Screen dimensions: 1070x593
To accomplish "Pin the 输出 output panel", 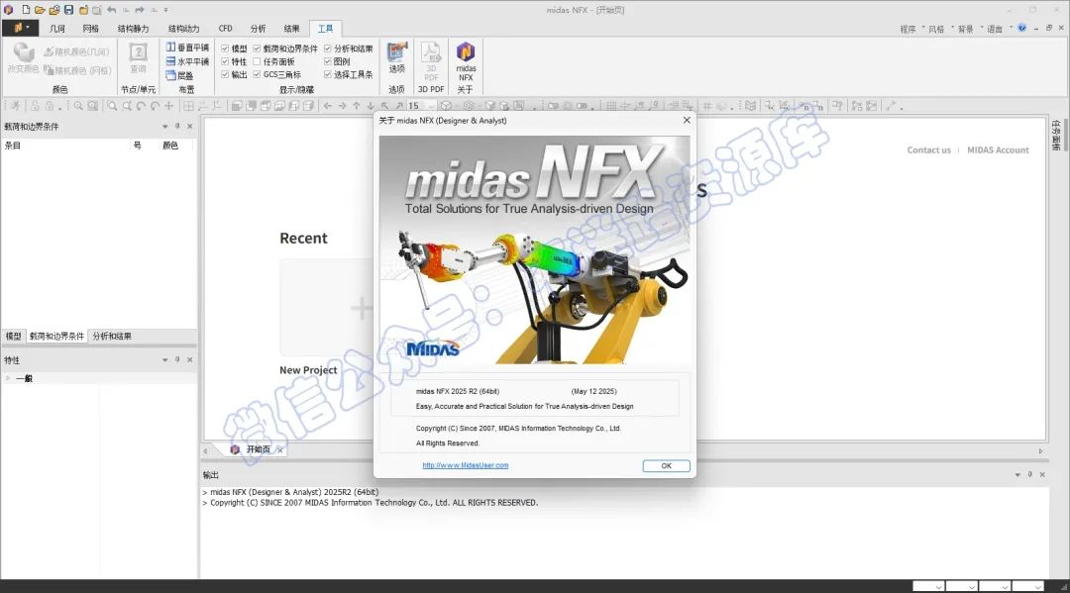I will point(1029,474).
